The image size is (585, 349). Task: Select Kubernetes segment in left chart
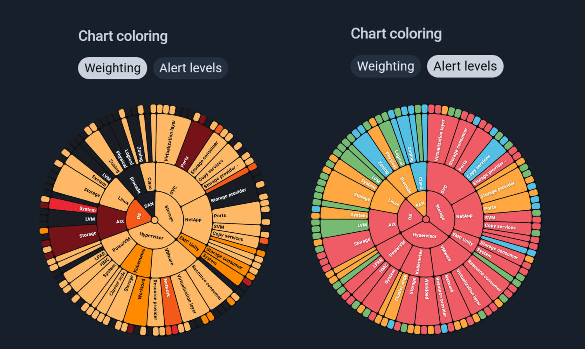(142, 260)
